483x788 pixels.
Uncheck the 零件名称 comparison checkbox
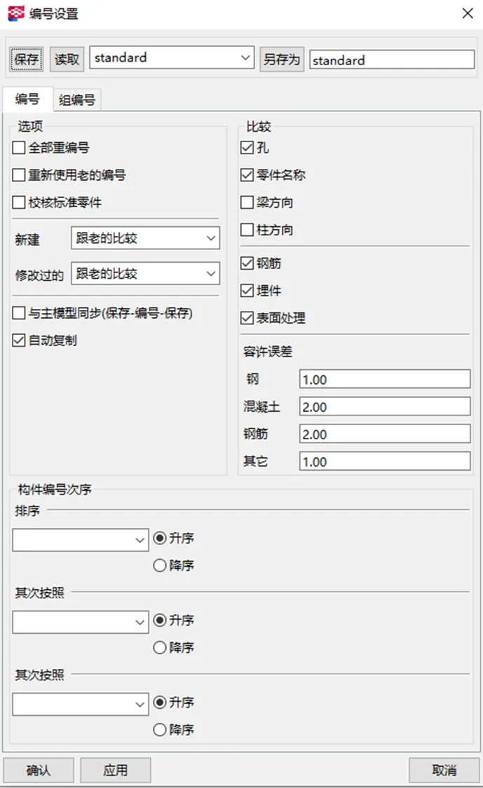click(x=247, y=175)
